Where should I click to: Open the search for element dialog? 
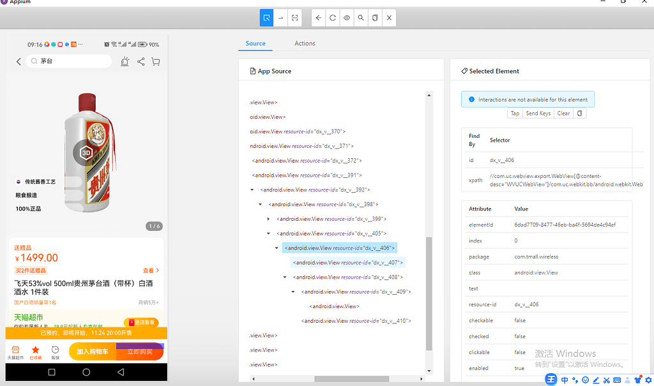click(x=360, y=18)
